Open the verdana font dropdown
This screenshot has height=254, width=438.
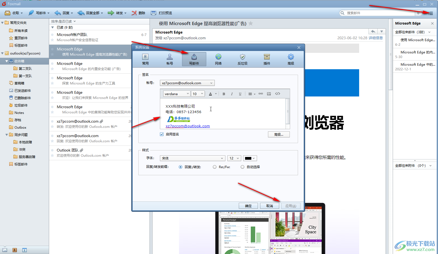click(x=177, y=94)
